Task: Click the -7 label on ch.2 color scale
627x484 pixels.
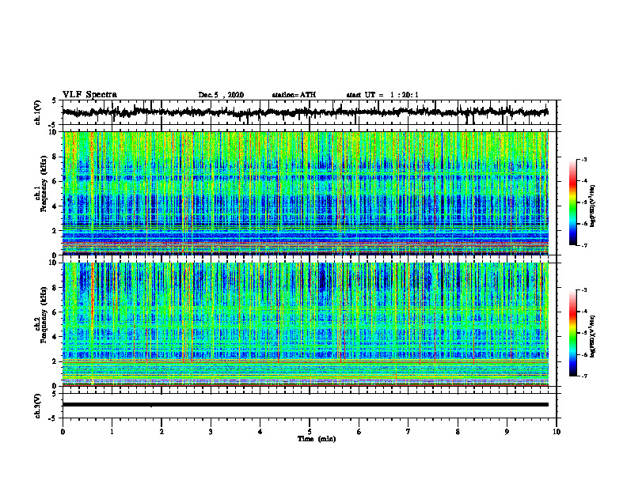Action: 583,376
